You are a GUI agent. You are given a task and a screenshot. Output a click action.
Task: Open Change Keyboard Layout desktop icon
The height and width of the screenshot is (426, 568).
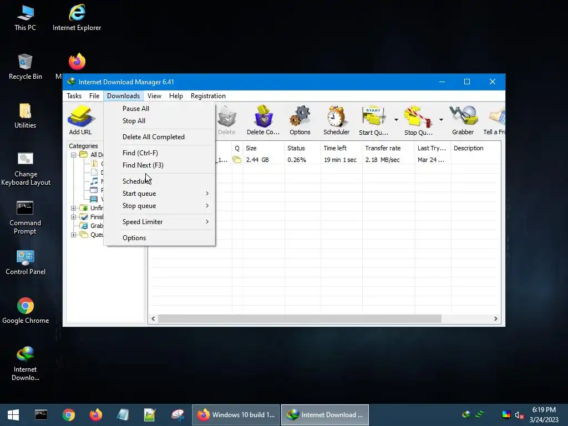click(26, 169)
